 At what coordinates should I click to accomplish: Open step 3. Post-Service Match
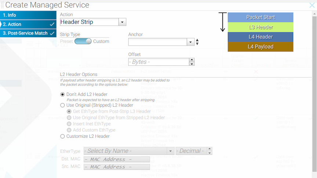point(28,33)
